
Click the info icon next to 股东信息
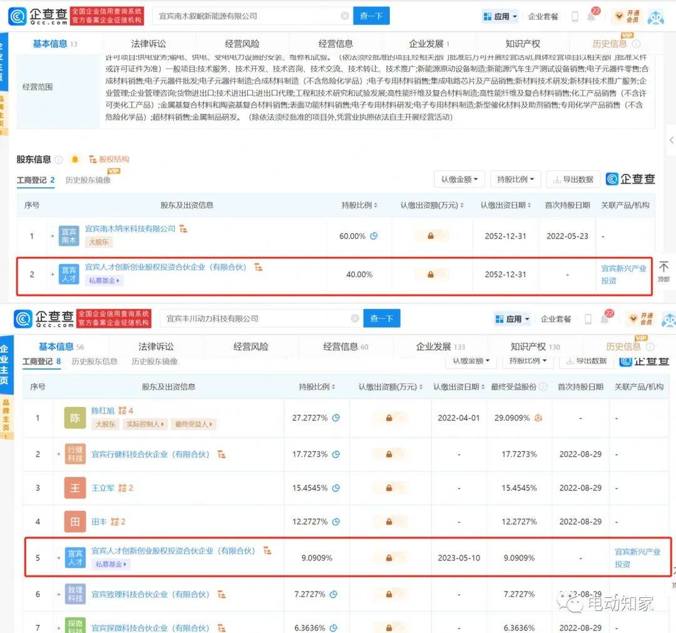[59, 160]
